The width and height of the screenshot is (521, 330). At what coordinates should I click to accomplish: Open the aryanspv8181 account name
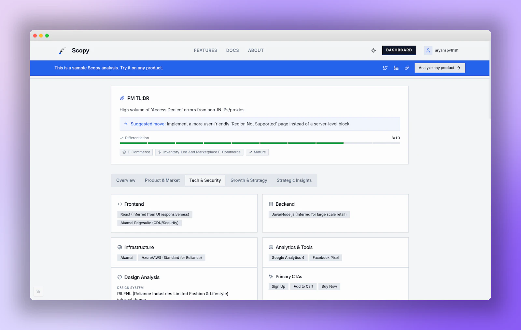447,50
